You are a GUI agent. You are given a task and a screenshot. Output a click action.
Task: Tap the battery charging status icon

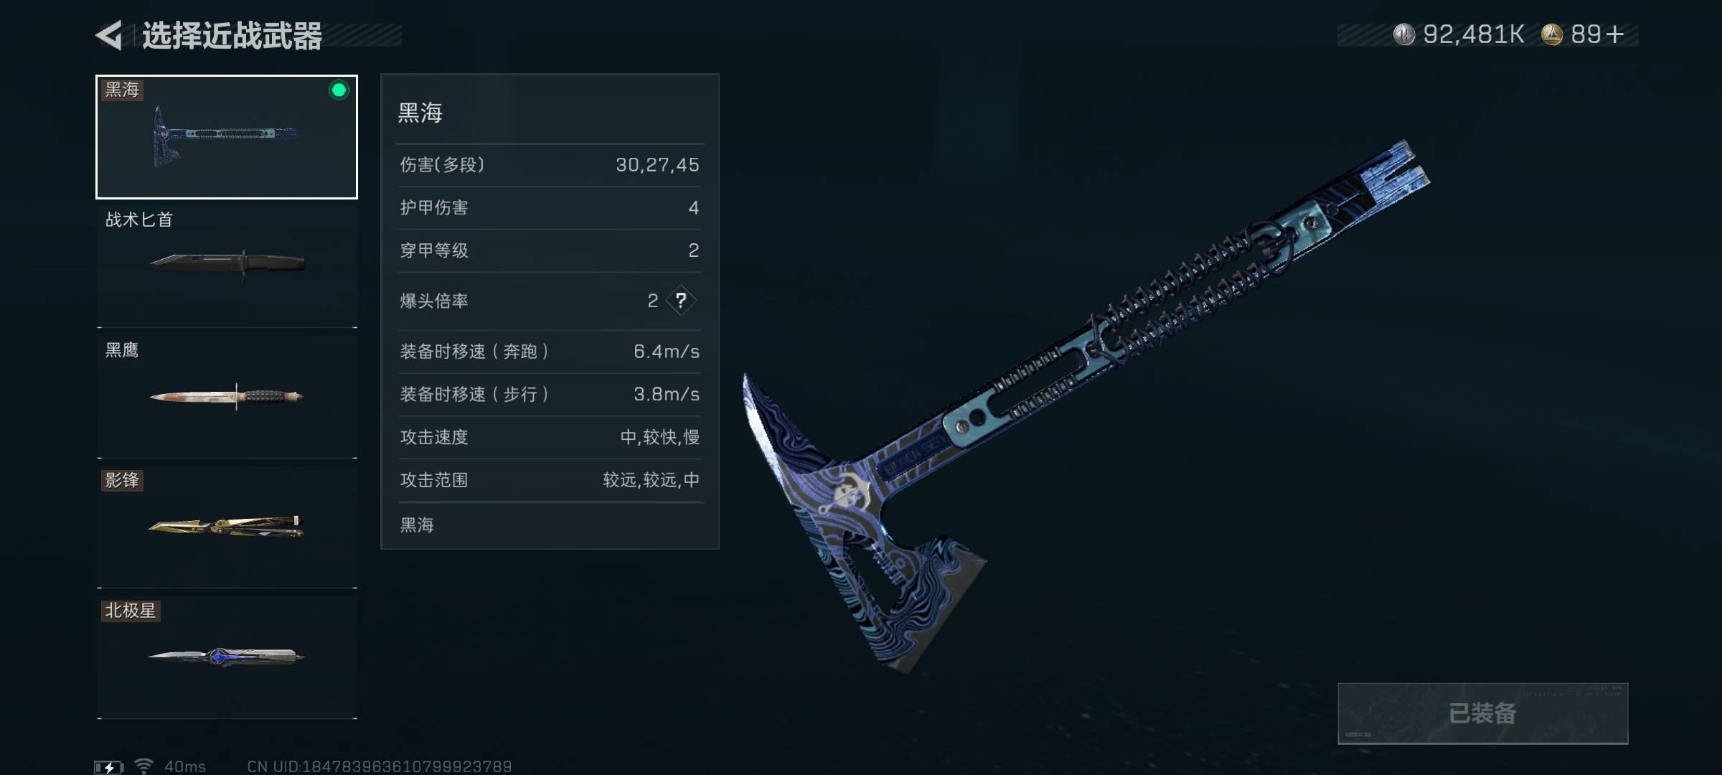[109, 767]
